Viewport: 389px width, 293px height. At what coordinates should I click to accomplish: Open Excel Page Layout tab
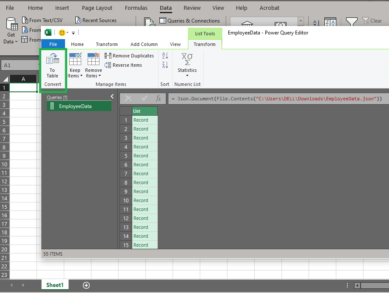pyautogui.click(x=97, y=8)
